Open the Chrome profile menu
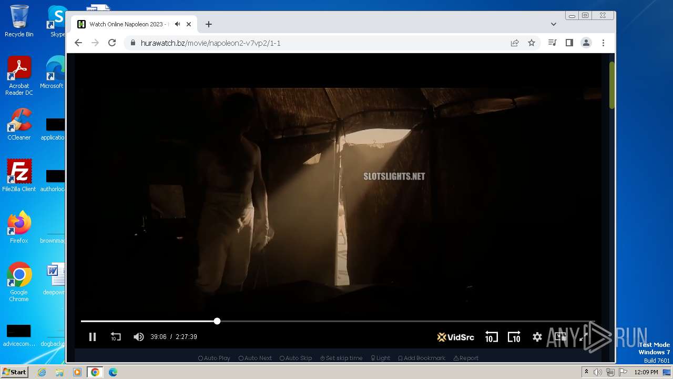 (x=586, y=43)
